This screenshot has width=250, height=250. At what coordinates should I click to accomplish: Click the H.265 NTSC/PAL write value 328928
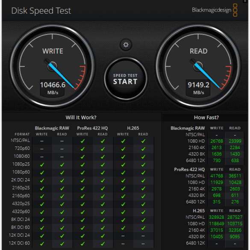tap(217, 217)
